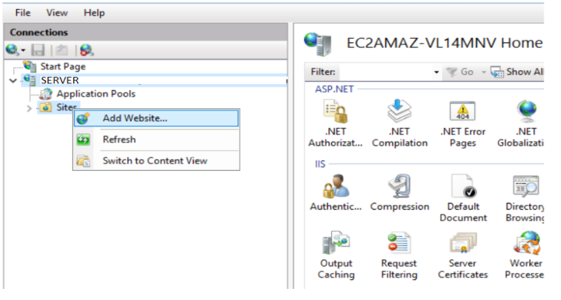Open the Request Filtering feature
561x300 pixels.
pos(399,256)
